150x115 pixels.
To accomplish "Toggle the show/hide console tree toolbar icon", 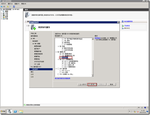I will 11,7.
